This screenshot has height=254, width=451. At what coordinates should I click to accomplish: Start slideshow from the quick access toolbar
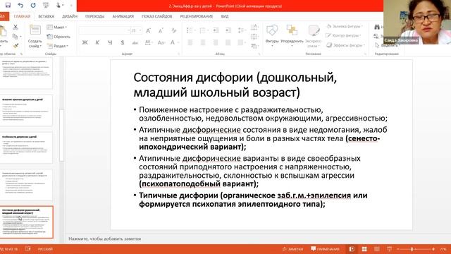[x=46, y=5]
